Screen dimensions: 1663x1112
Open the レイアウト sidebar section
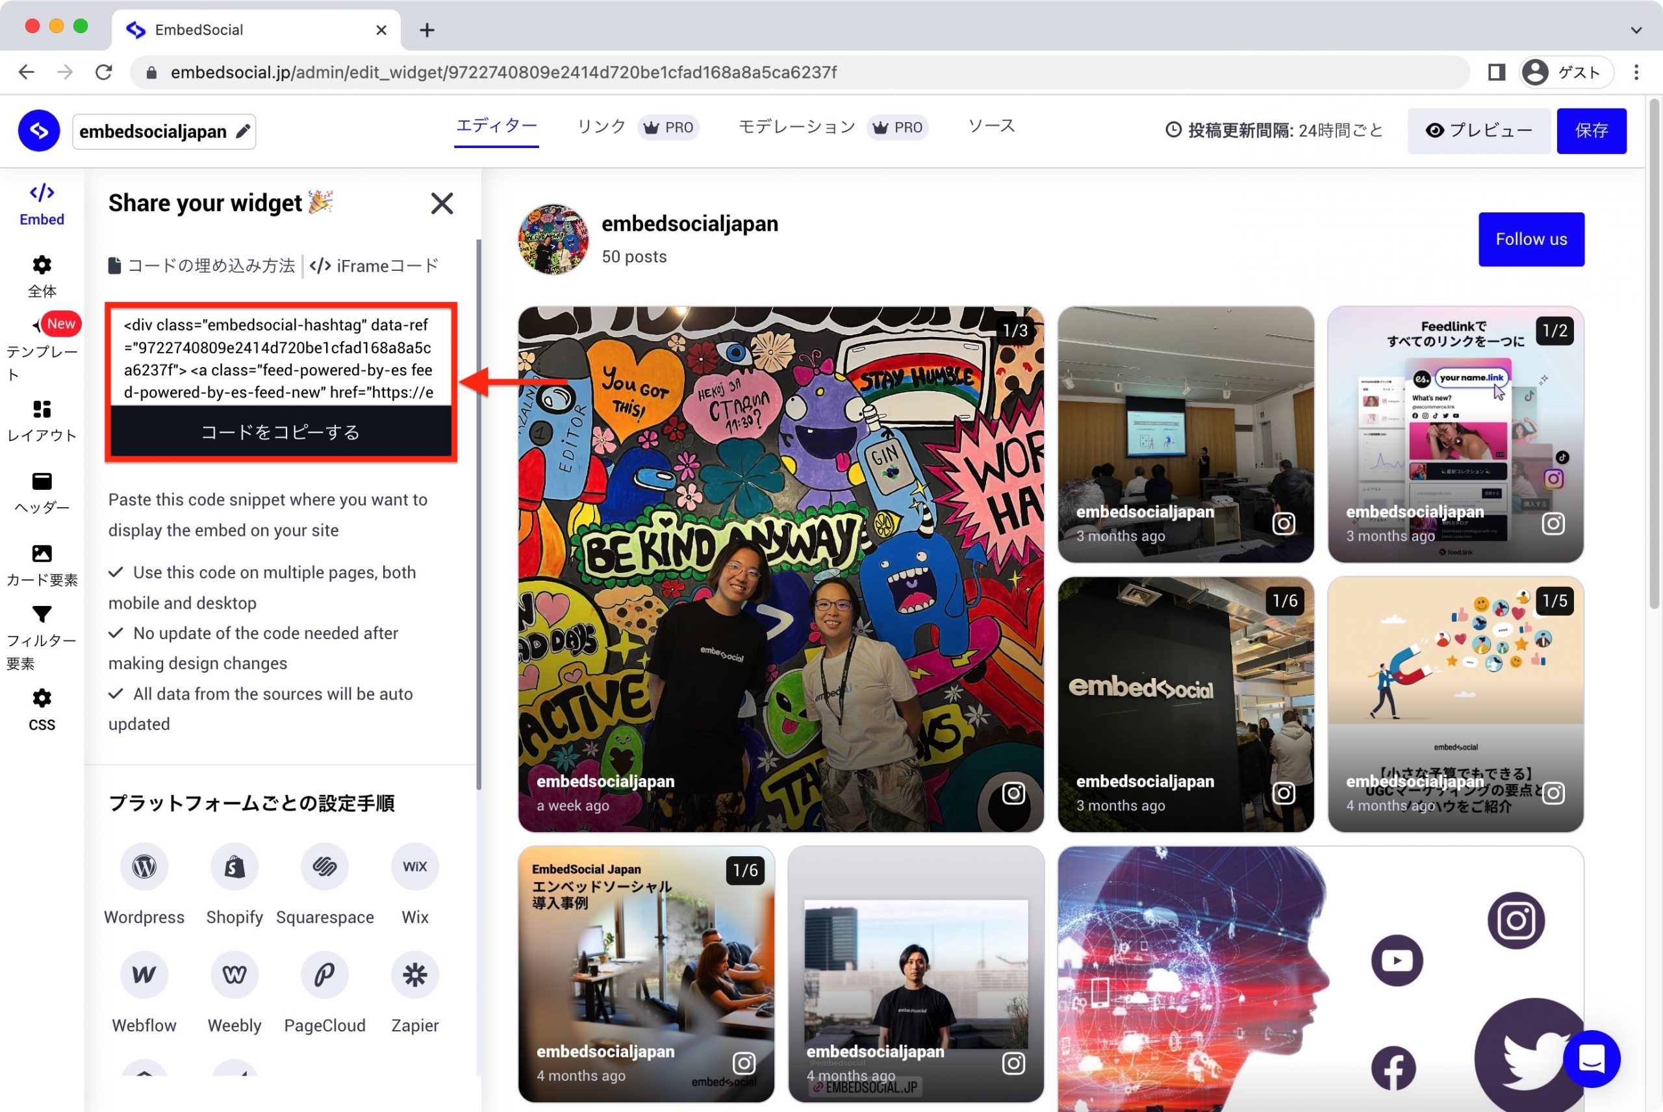tap(42, 422)
